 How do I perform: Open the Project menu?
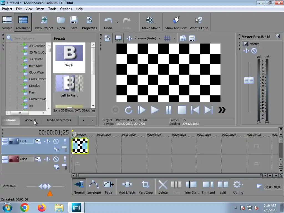click(7, 9)
